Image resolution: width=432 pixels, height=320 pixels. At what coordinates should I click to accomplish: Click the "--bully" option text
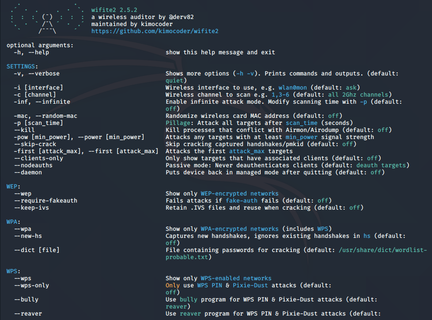click(x=26, y=300)
